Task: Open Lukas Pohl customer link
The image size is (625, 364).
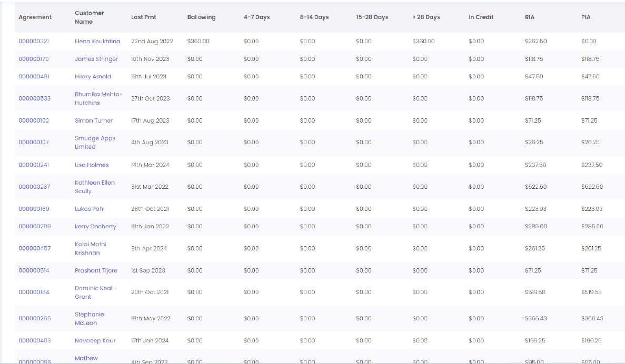Action: [x=90, y=209]
